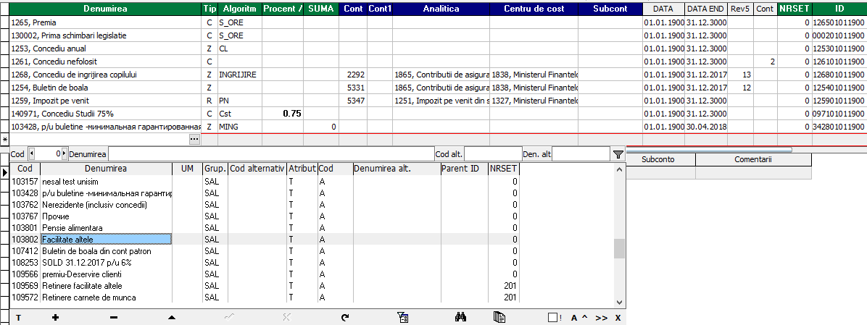Image resolution: width=867 pixels, height=325 pixels.
Task: Focus the Denumirea search input field
Action: click(271, 154)
